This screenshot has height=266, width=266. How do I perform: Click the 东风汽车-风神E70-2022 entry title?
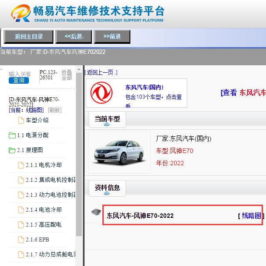tap(140, 216)
